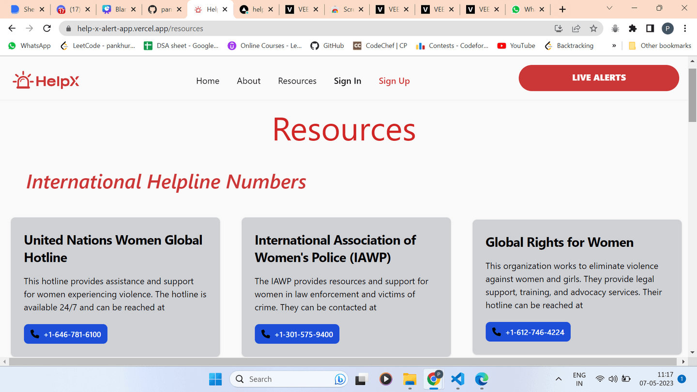Open the Backtracking bookmark

coord(569,45)
